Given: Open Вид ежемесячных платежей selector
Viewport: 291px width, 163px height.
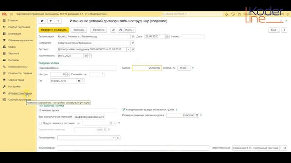Looking at the screenshot, I should pos(90,117).
